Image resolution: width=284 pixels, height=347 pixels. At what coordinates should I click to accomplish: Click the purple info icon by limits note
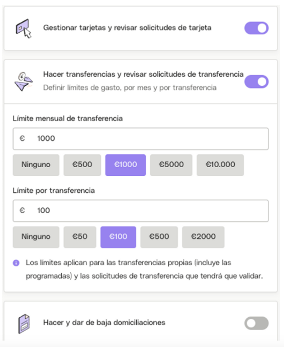(x=16, y=263)
